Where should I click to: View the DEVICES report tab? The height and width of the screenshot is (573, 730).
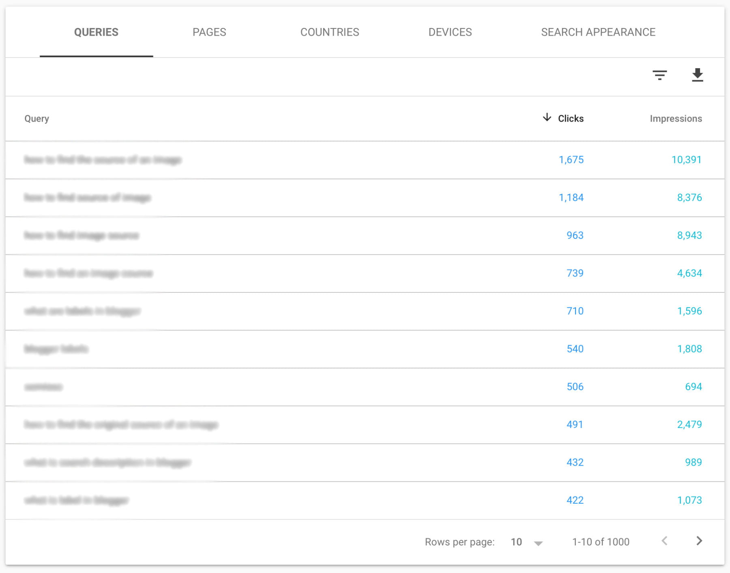tap(450, 32)
